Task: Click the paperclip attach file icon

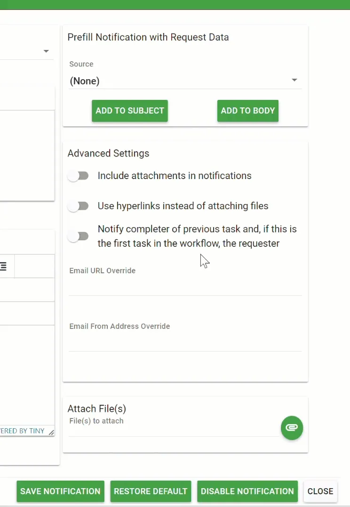Action: coord(292,428)
